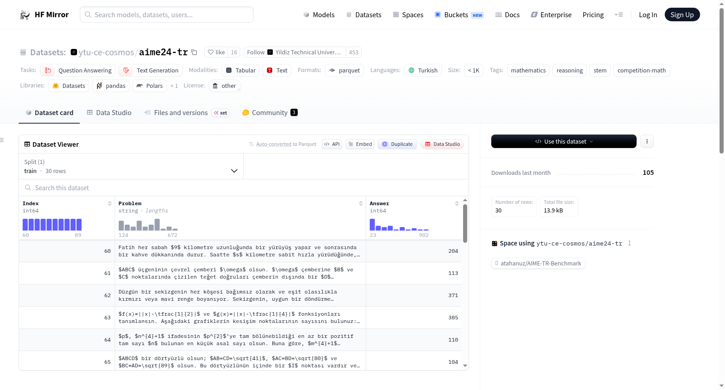Click the like count 16
Image resolution: width=725 pixels, height=390 pixels.
pyautogui.click(x=234, y=52)
